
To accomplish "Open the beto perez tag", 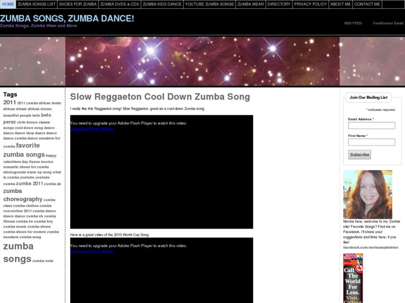I will (27, 118).
